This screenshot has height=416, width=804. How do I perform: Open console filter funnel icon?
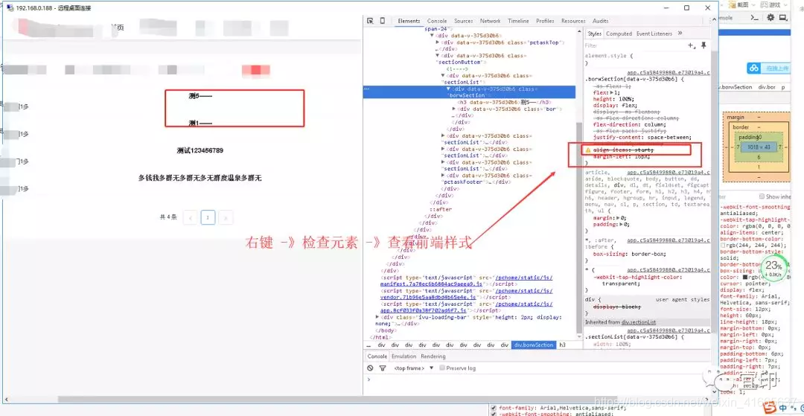(x=383, y=368)
